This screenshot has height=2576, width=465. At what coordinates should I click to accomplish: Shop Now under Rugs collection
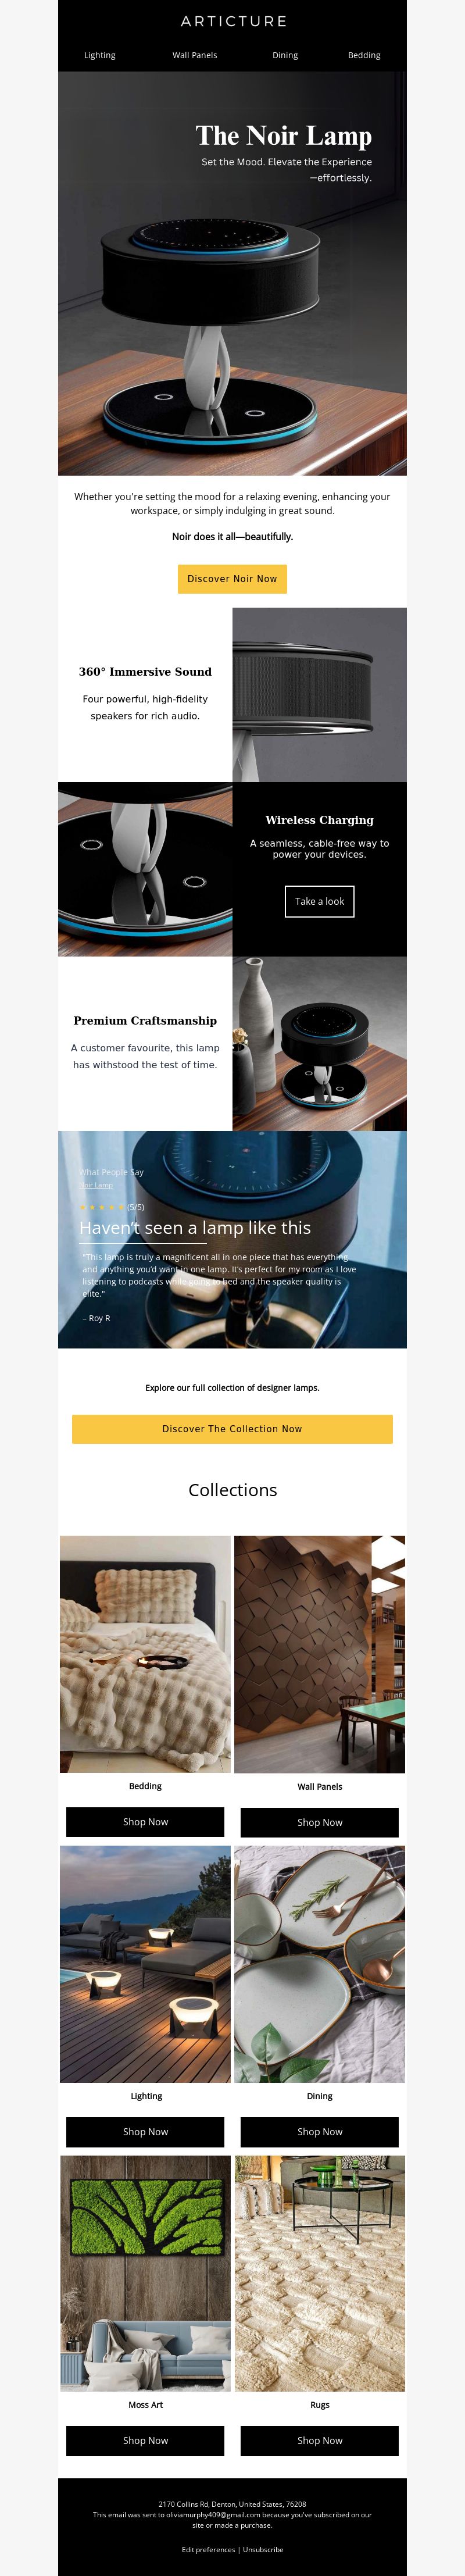point(320,2441)
